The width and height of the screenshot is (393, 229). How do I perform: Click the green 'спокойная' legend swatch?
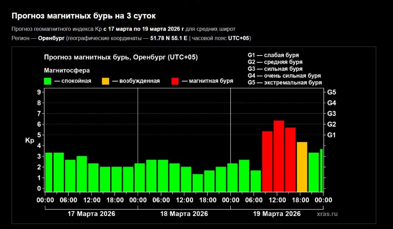click(x=48, y=81)
